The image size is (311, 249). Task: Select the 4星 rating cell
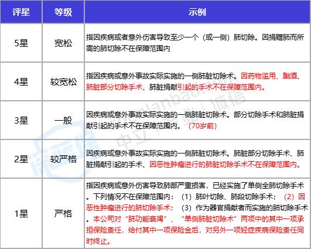click(x=21, y=82)
